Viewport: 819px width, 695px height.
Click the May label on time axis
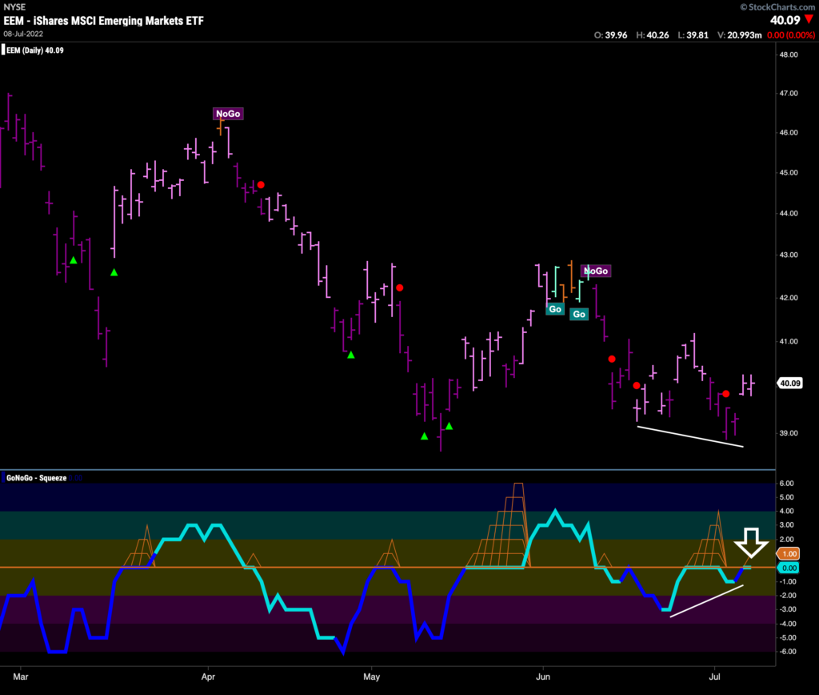click(371, 677)
